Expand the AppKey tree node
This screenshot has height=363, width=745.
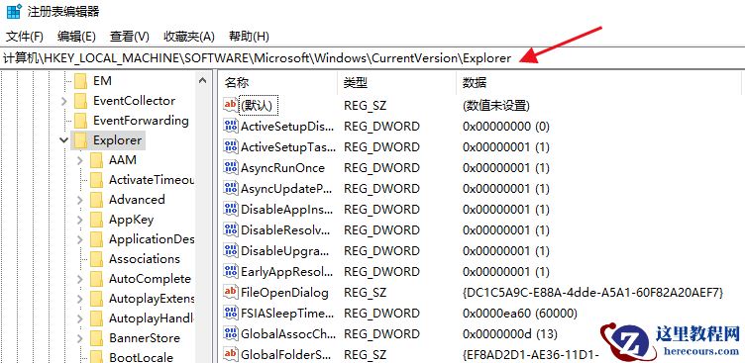tap(80, 220)
